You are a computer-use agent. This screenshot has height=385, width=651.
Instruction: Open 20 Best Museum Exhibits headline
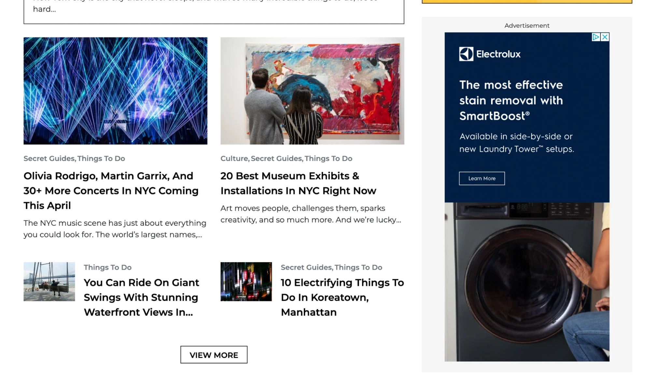pyautogui.click(x=298, y=183)
